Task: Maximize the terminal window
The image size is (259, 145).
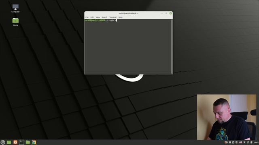Action: pos(166,13)
